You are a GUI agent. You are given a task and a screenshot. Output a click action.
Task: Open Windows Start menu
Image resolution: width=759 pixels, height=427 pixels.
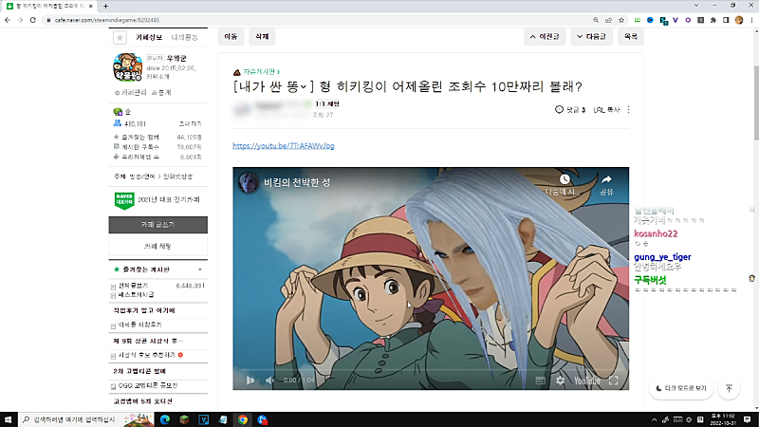(x=9, y=419)
